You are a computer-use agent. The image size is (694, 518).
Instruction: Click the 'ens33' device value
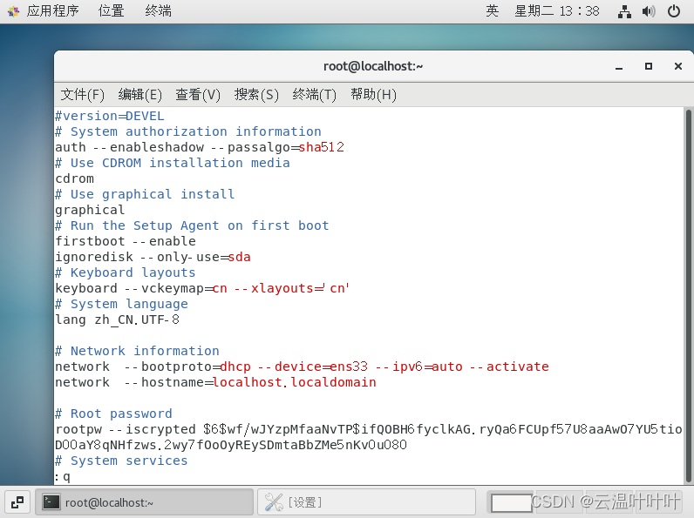tap(349, 367)
